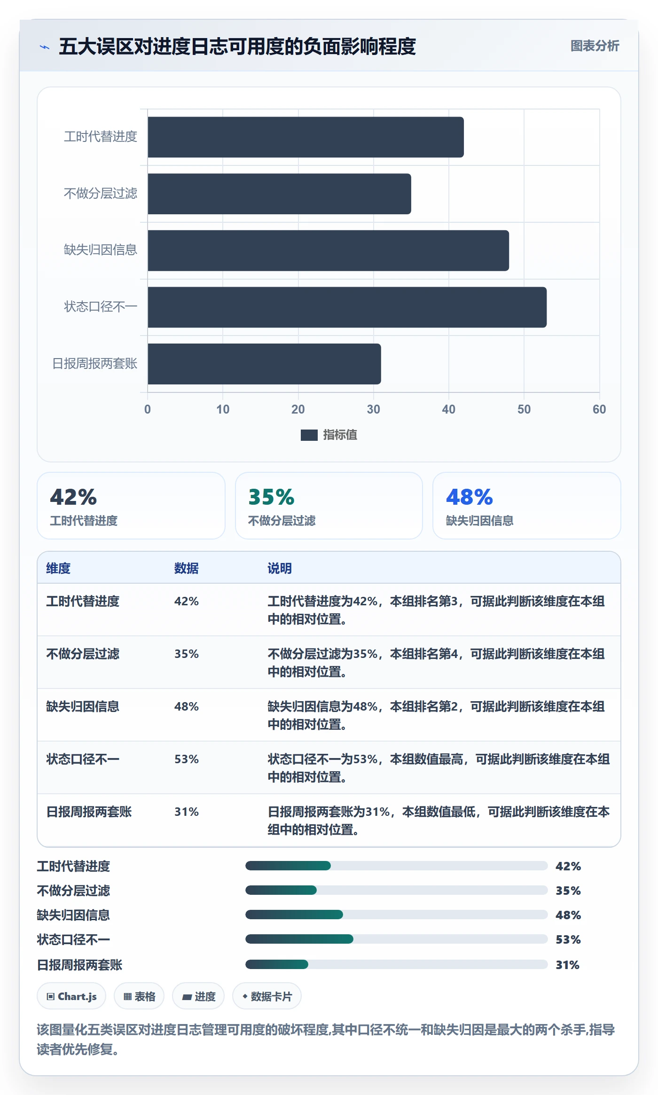Viewport: 658px width, 1095px height.
Task: Click the 工时代替进度 progress bar at 42%
Action: pos(397,866)
